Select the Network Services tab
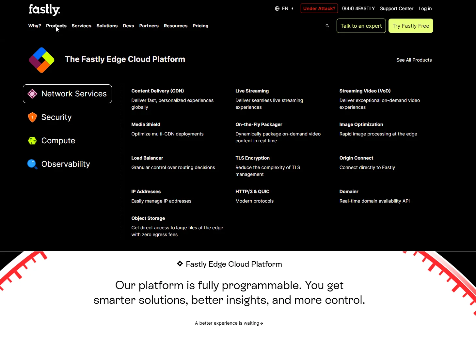Image resolution: width=476 pixels, height=340 pixels. click(x=67, y=94)
